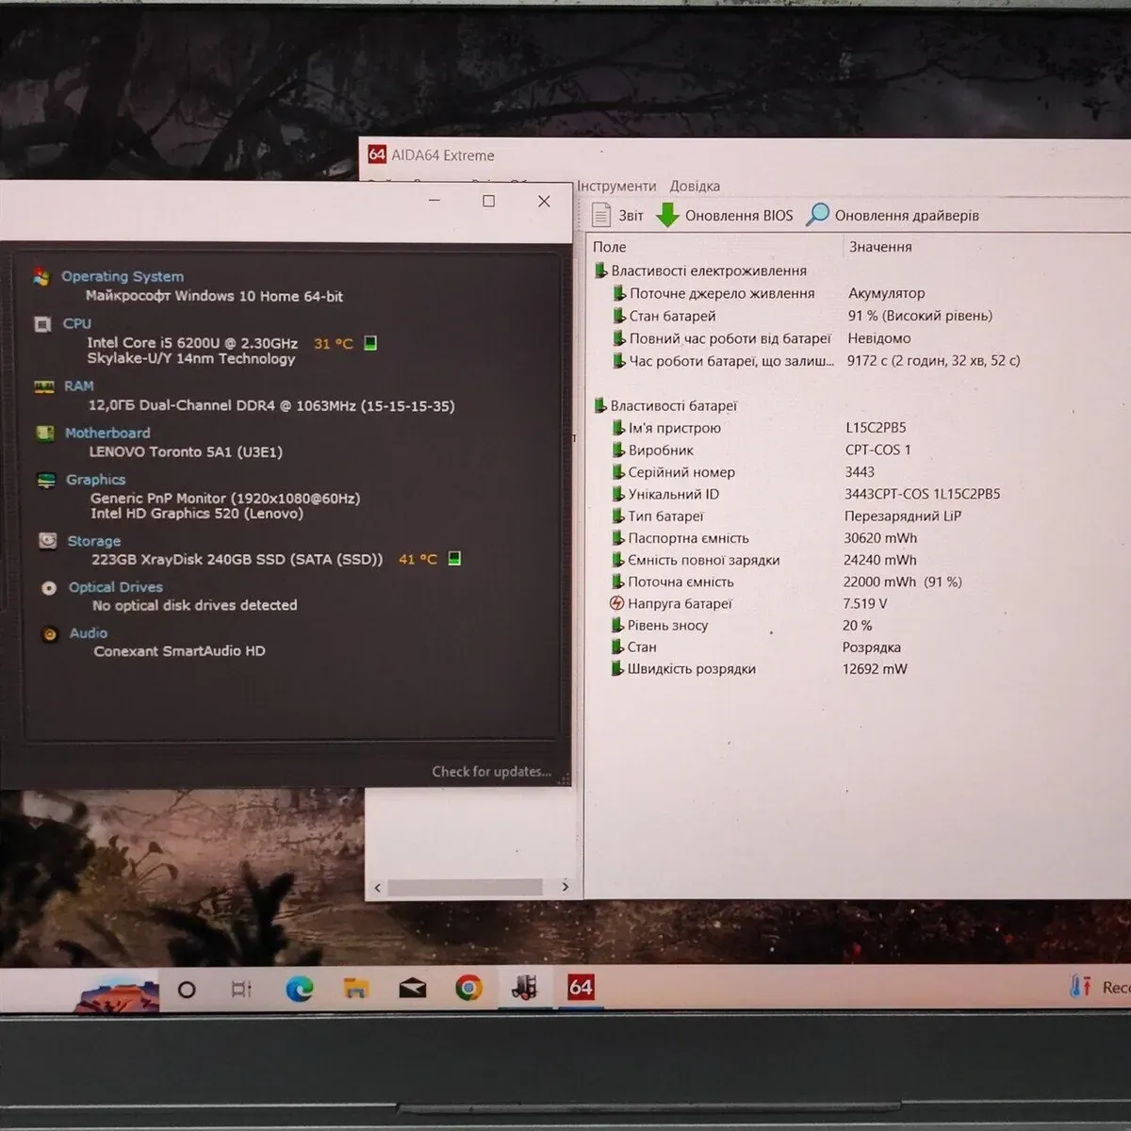
Task: Click the Поле column header
Action: (x=610, y=247)
